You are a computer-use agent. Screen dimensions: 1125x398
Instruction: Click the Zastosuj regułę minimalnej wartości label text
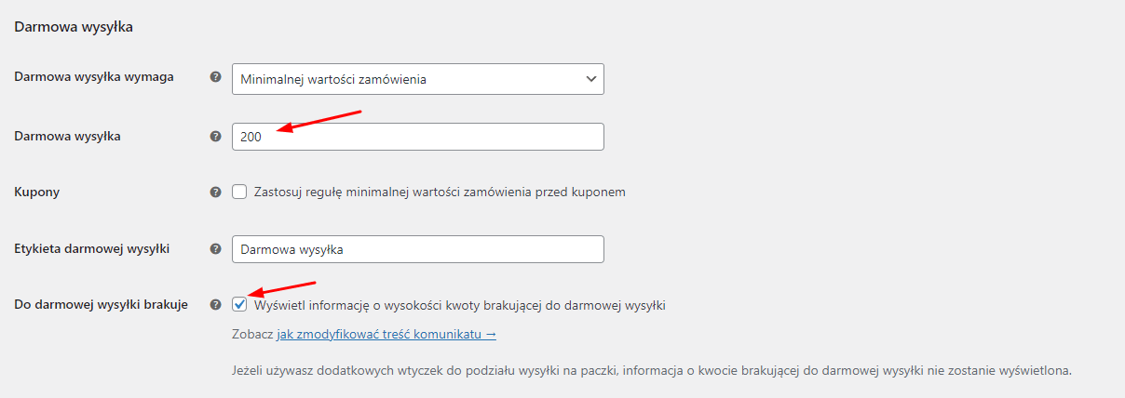[x=440, y=192]
